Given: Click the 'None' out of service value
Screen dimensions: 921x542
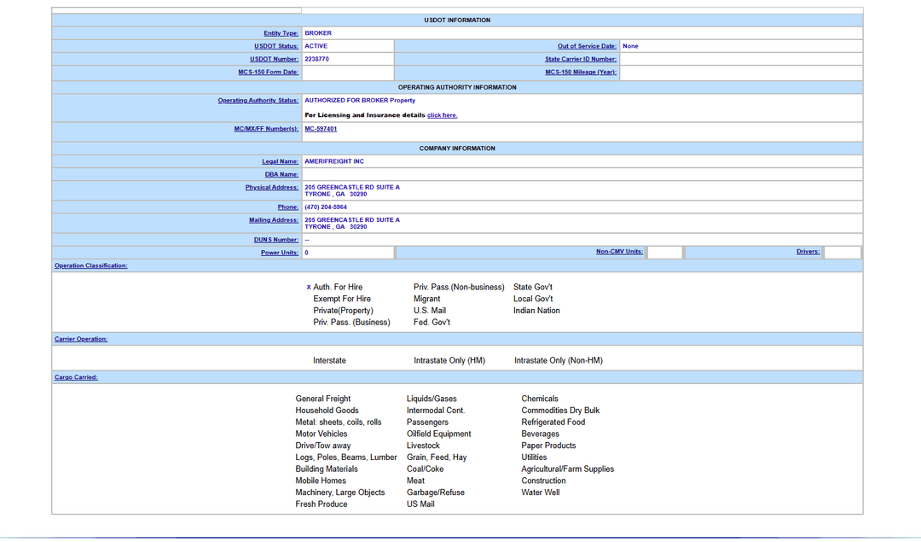Looking at the screenshot, I should (x=630, y=46).
